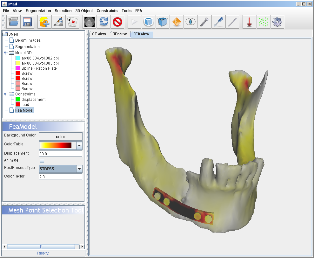Collapse the Model 3D tree node

pos(5,53)
